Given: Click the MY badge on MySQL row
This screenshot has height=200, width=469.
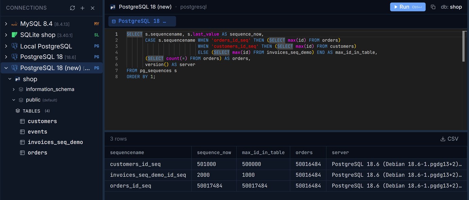Looking at the screenshot, I should pyautogui.click(x=97, y=24).
